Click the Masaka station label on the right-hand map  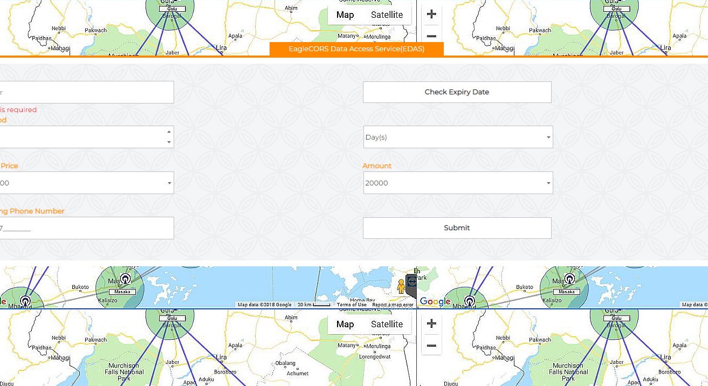tap(567, 292)
